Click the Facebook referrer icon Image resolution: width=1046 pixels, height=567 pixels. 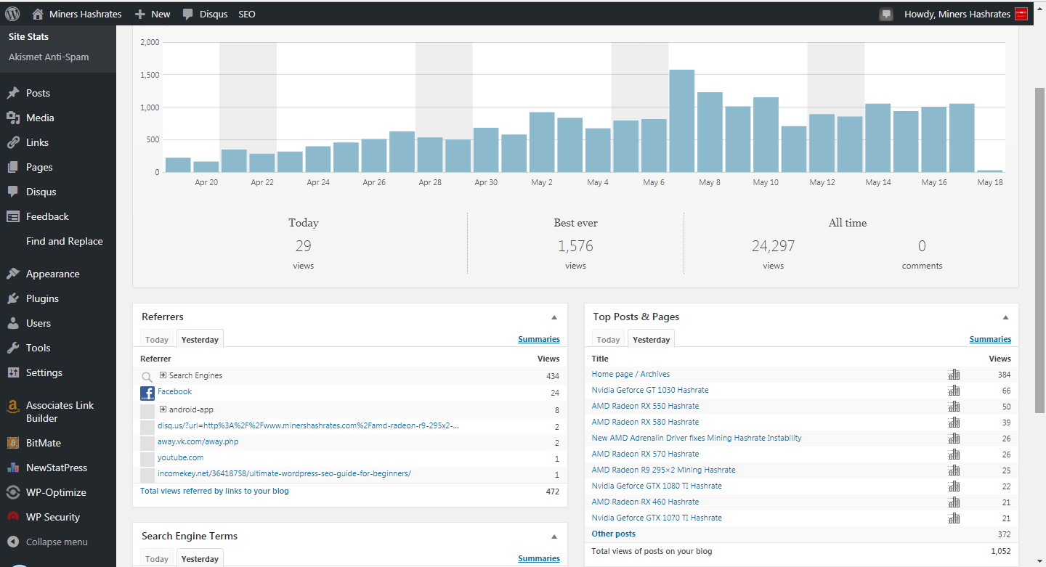(147, 393)
